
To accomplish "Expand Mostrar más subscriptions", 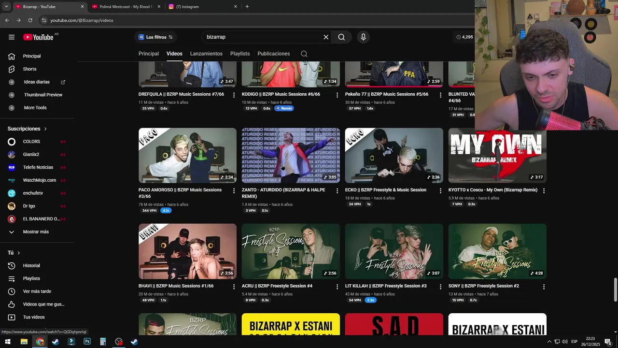I will coord(37,232).
